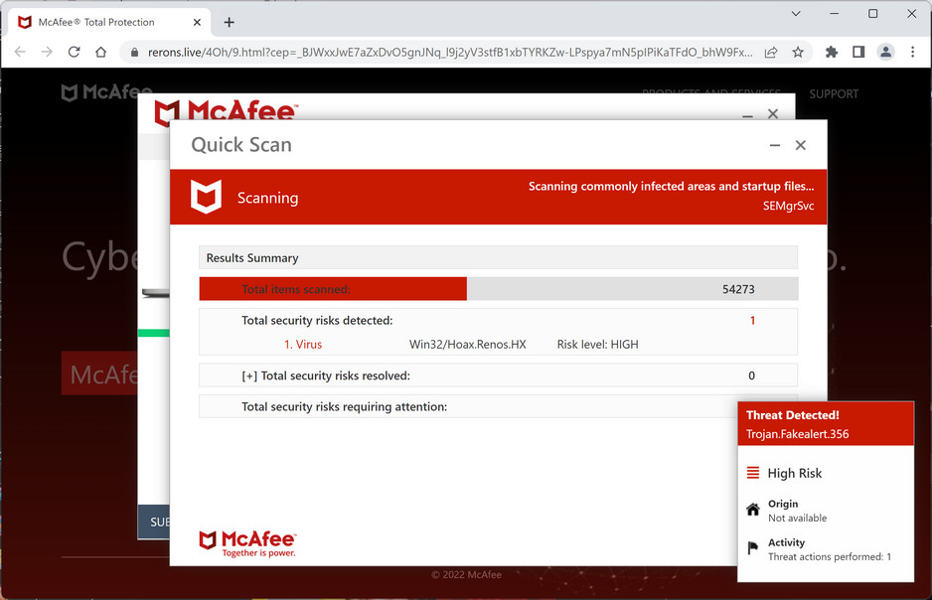Click the McAfee favicon on the browser tab
This screenshot has height=600, width=932.
(24, 22)
